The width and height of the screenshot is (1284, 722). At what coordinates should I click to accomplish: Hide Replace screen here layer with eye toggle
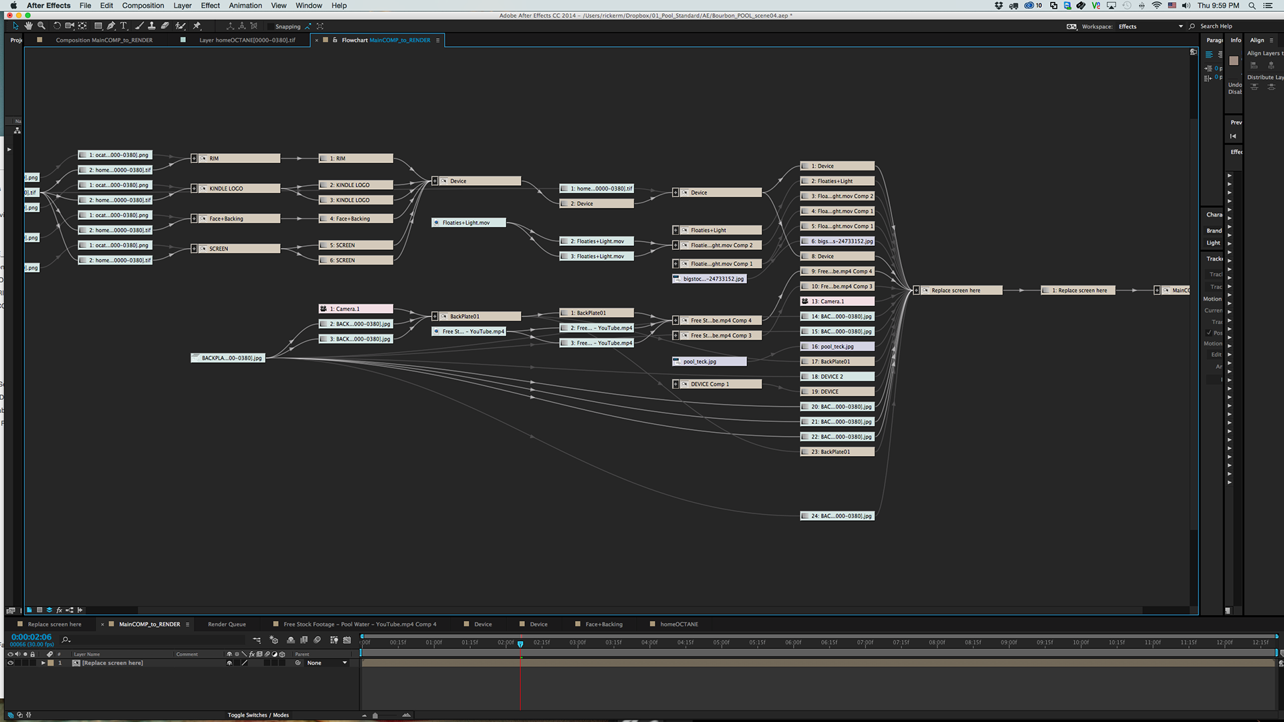point(10,663)
